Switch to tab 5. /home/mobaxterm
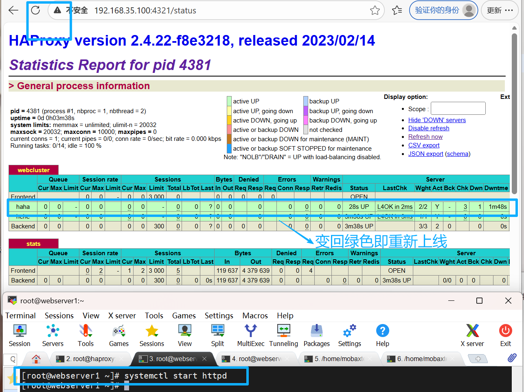Image resolution: width=524 pixels, height=392 pixels. (339, 359)
